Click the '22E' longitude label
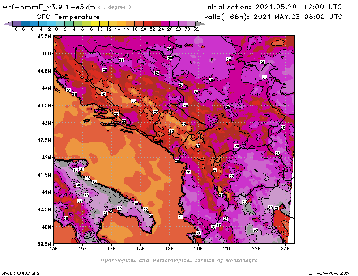Image resolution: width=358 pixels, height=276 pixels. tap(256, 248)
